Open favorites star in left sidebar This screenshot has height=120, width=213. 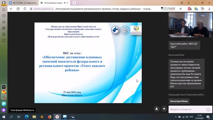(x=4, y=22)
